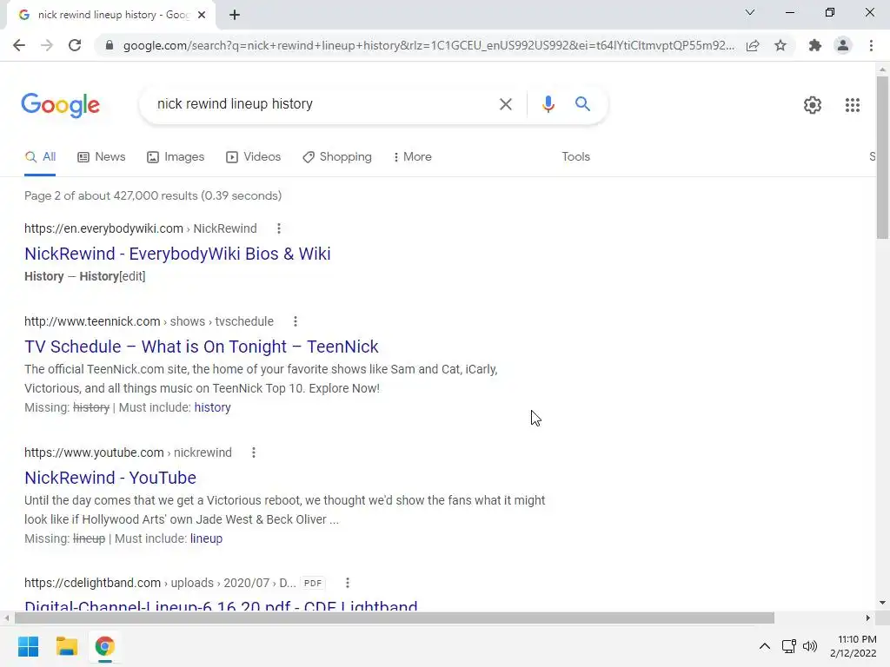The image size is (890, 667).
Task: Click in the search box text
Action: 235,104
